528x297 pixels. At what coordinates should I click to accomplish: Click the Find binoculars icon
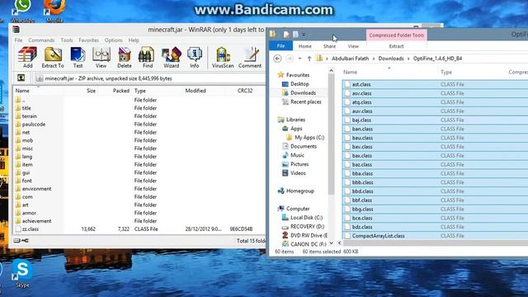pos(147,57)
